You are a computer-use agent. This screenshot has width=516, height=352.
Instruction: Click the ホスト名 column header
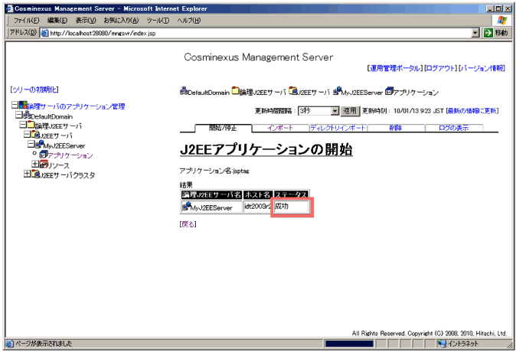pyautogui.click(x=258, y=194)
